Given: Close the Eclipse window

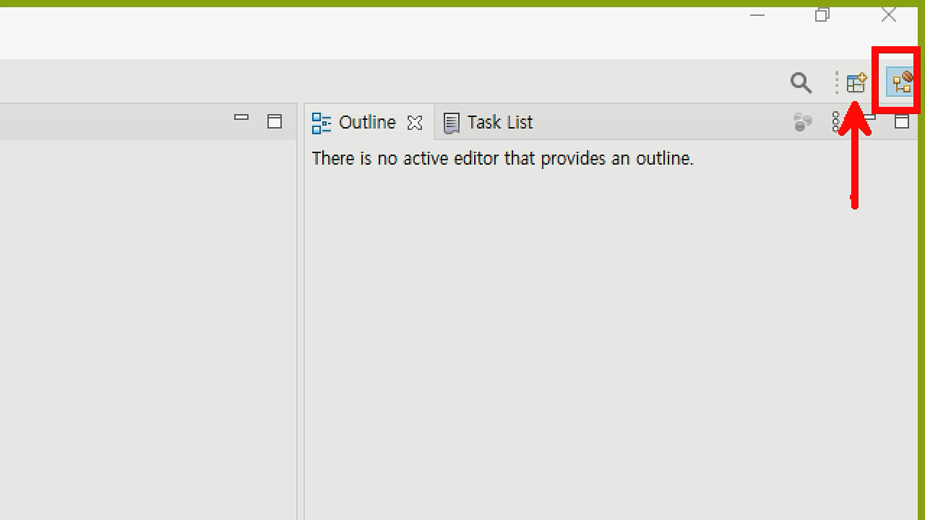Looking at the screenshot, I should [888, 15].
